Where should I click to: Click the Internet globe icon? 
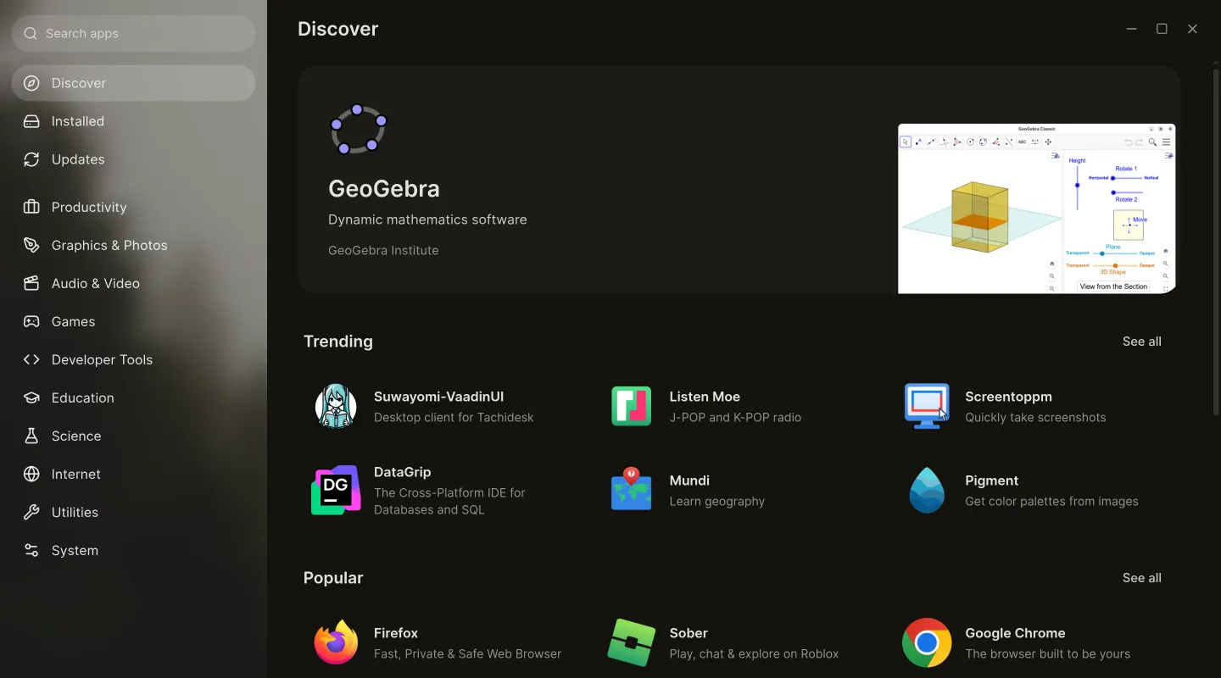click(31, 474)
